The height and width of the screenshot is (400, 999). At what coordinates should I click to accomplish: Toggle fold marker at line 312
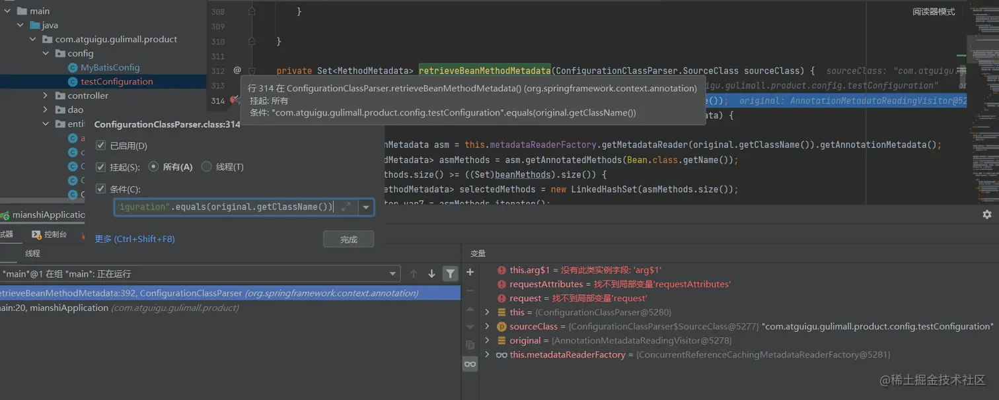[252, 71]
